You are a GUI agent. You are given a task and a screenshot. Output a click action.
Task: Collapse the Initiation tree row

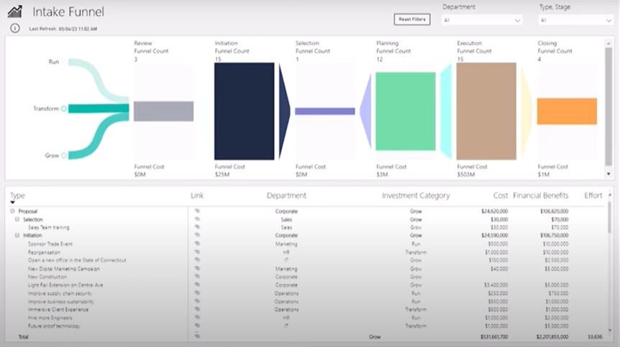(x=17, y=236)
